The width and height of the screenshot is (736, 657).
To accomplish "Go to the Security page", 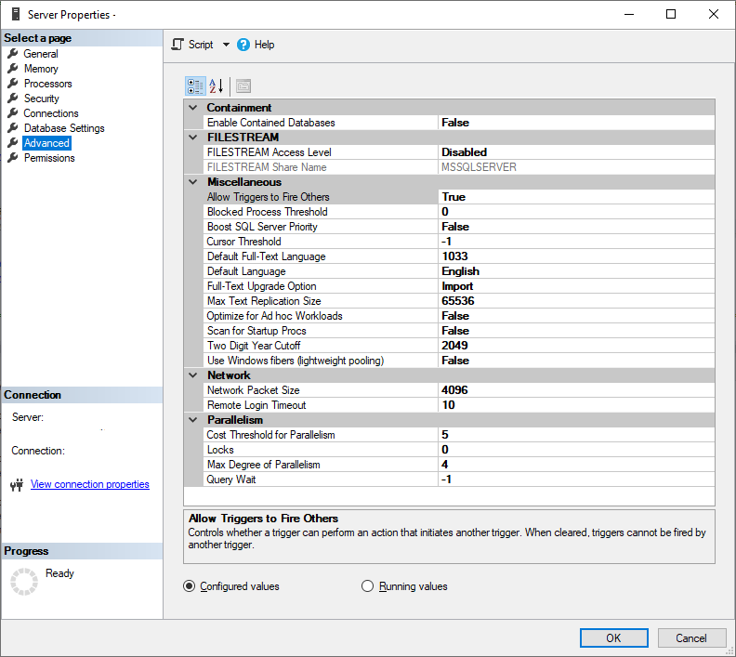I will [x=41, y=99].
